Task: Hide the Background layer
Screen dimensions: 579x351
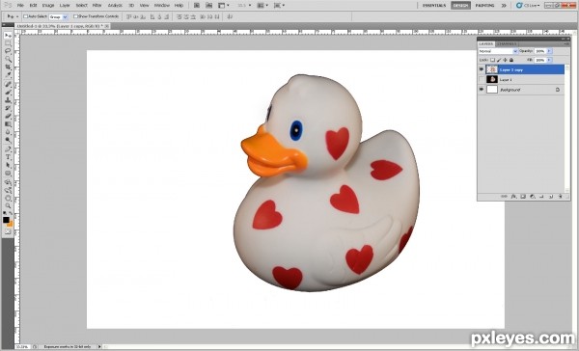Action: [x=482, y=90]
